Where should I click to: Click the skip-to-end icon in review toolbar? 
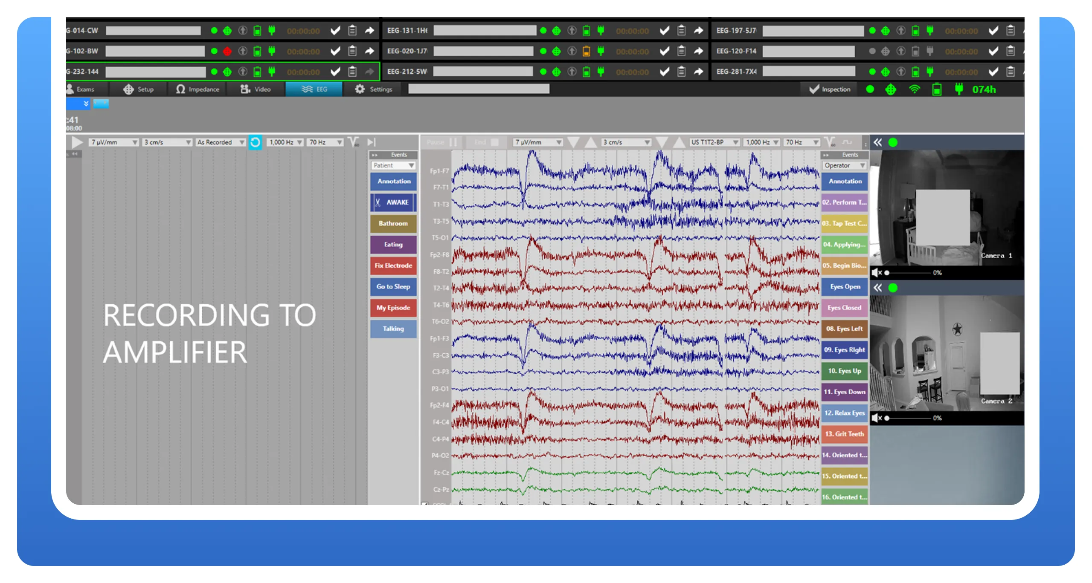point(371,142)
